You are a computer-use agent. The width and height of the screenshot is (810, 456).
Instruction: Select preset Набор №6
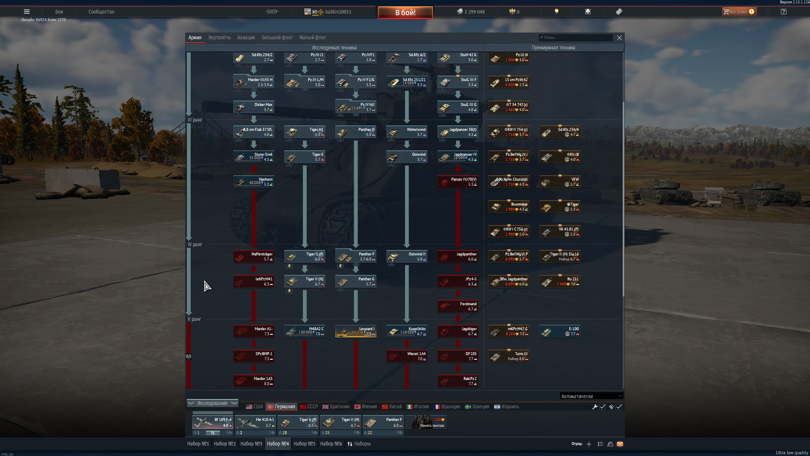point(331,444)
